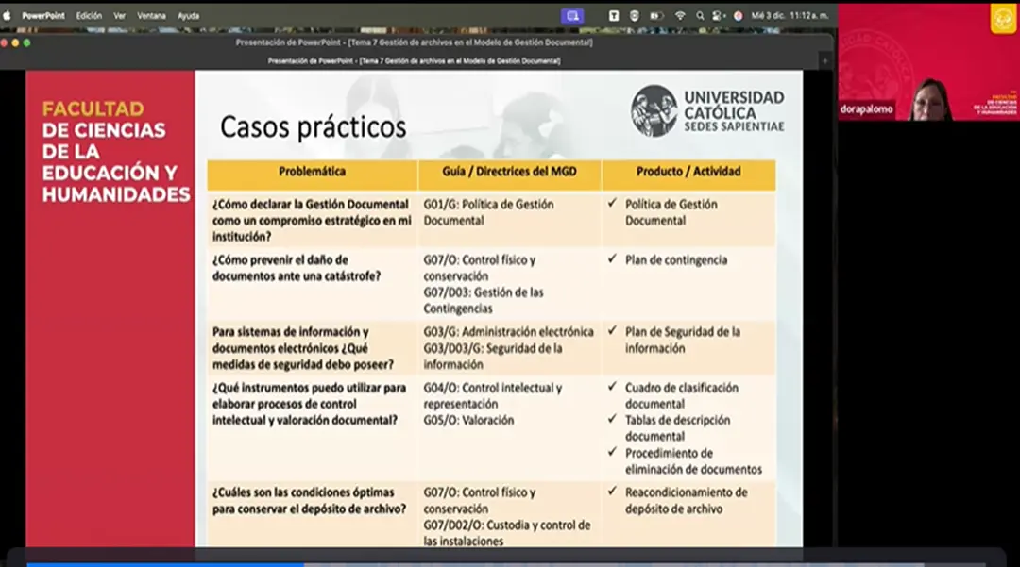
Task: Click G05/O: Valoración text
Action: coord(468,420)
